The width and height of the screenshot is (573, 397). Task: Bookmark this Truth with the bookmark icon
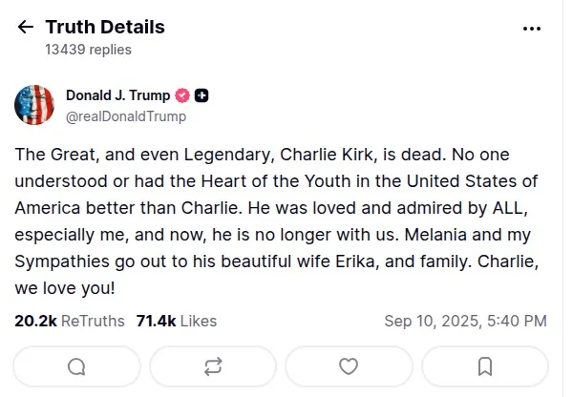pyautogui.click(x=484, y=366)
